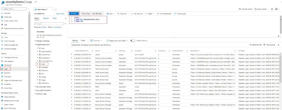Expand the query details chevron

tap(279, 45)
